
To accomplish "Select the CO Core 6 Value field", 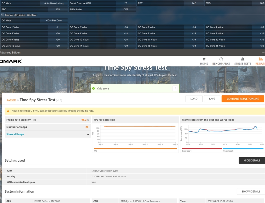I will point(126,33).
